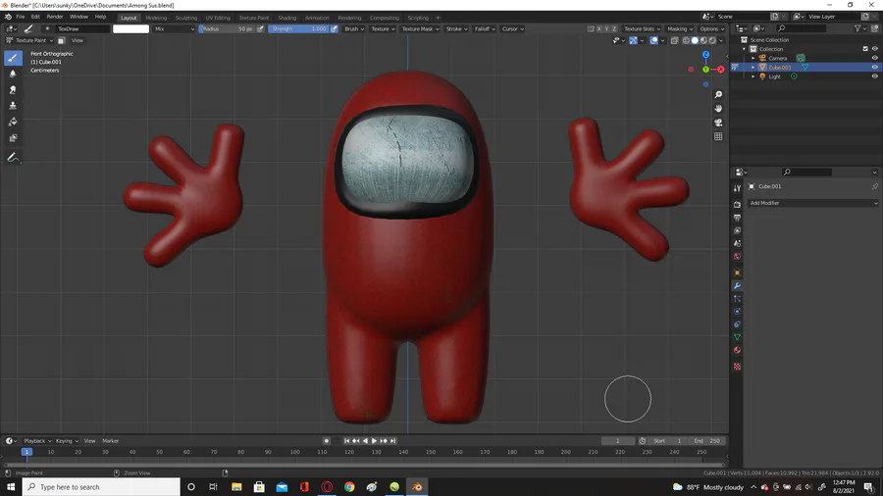This screenshot has width=883, height=496.
Task: Select the Fill bucket tool
Action: pyautogui.click(x=13, y=122)
